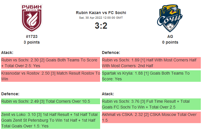The height and width of the screenshot is (132, 202).
Task: Select the Akhmat vs CSKA bet row
Action: tap(151, 117)
